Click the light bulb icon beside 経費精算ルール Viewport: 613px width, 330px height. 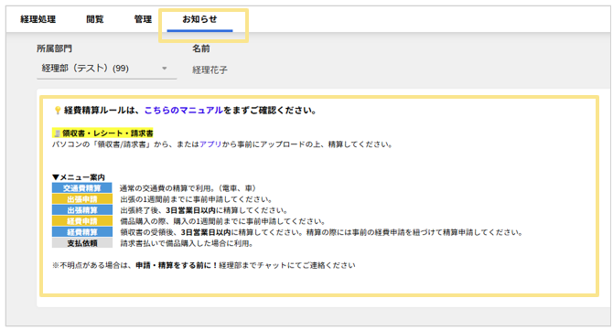pyautogui.click(x=58, y=111)
